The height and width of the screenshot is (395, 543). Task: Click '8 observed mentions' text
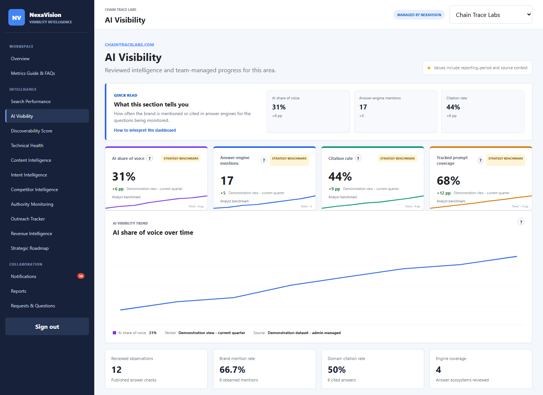point(239,380)
